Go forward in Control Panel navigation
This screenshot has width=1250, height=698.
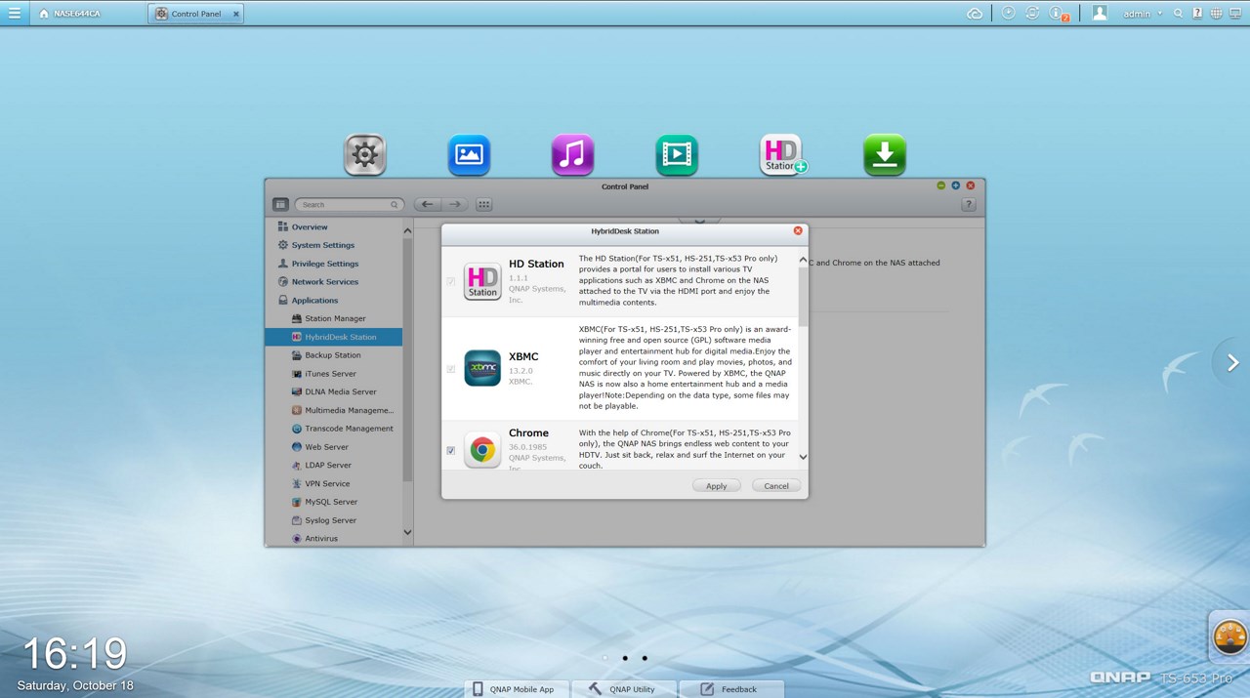click(x=454, y=205)
